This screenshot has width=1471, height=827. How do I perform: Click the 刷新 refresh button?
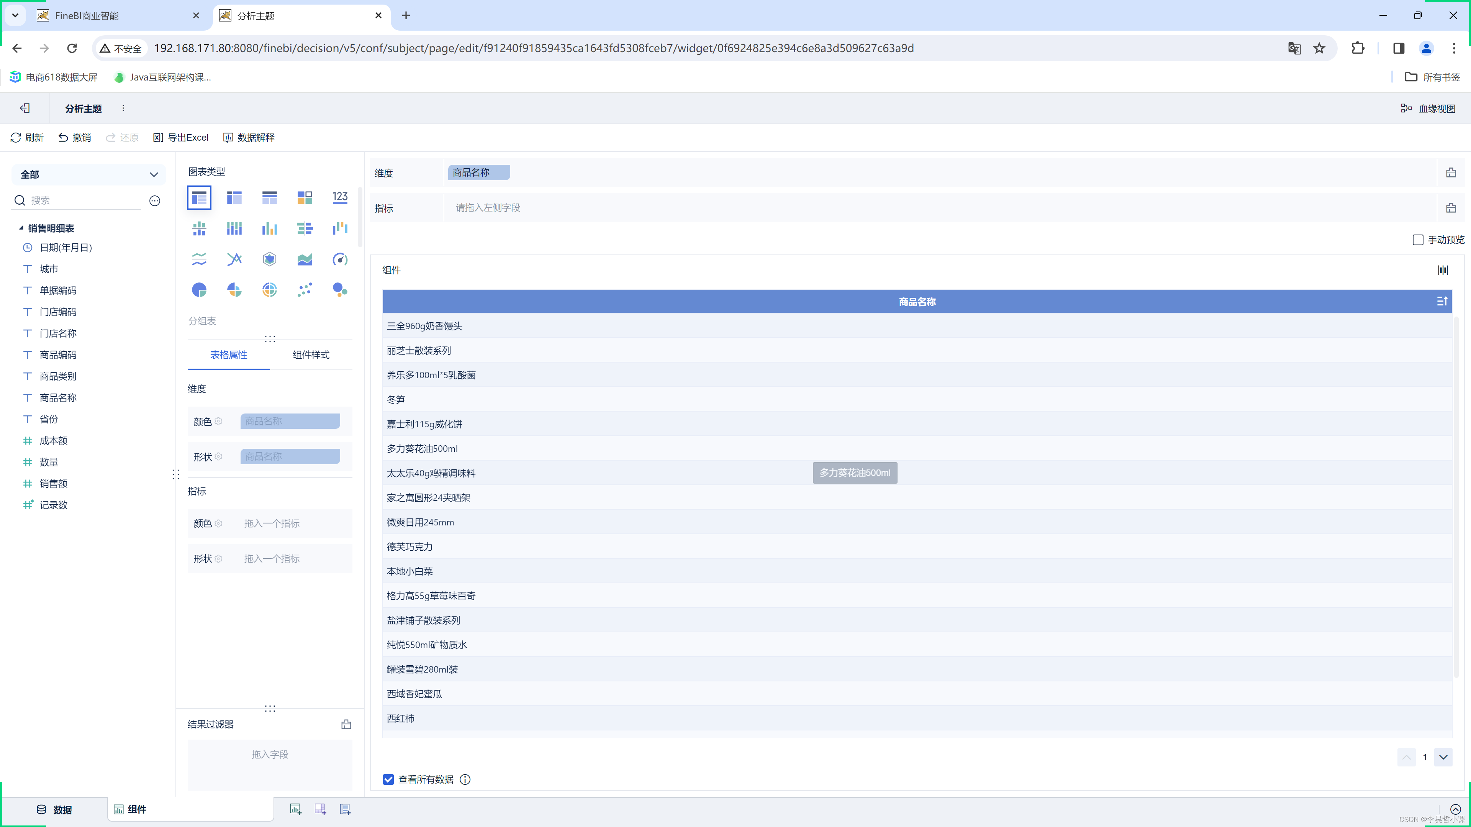pyautogui.click(x=27, y=138)
